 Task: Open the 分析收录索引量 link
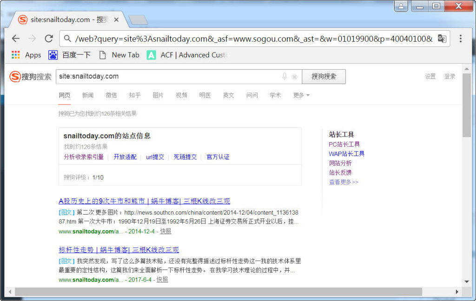coord(84,157)
